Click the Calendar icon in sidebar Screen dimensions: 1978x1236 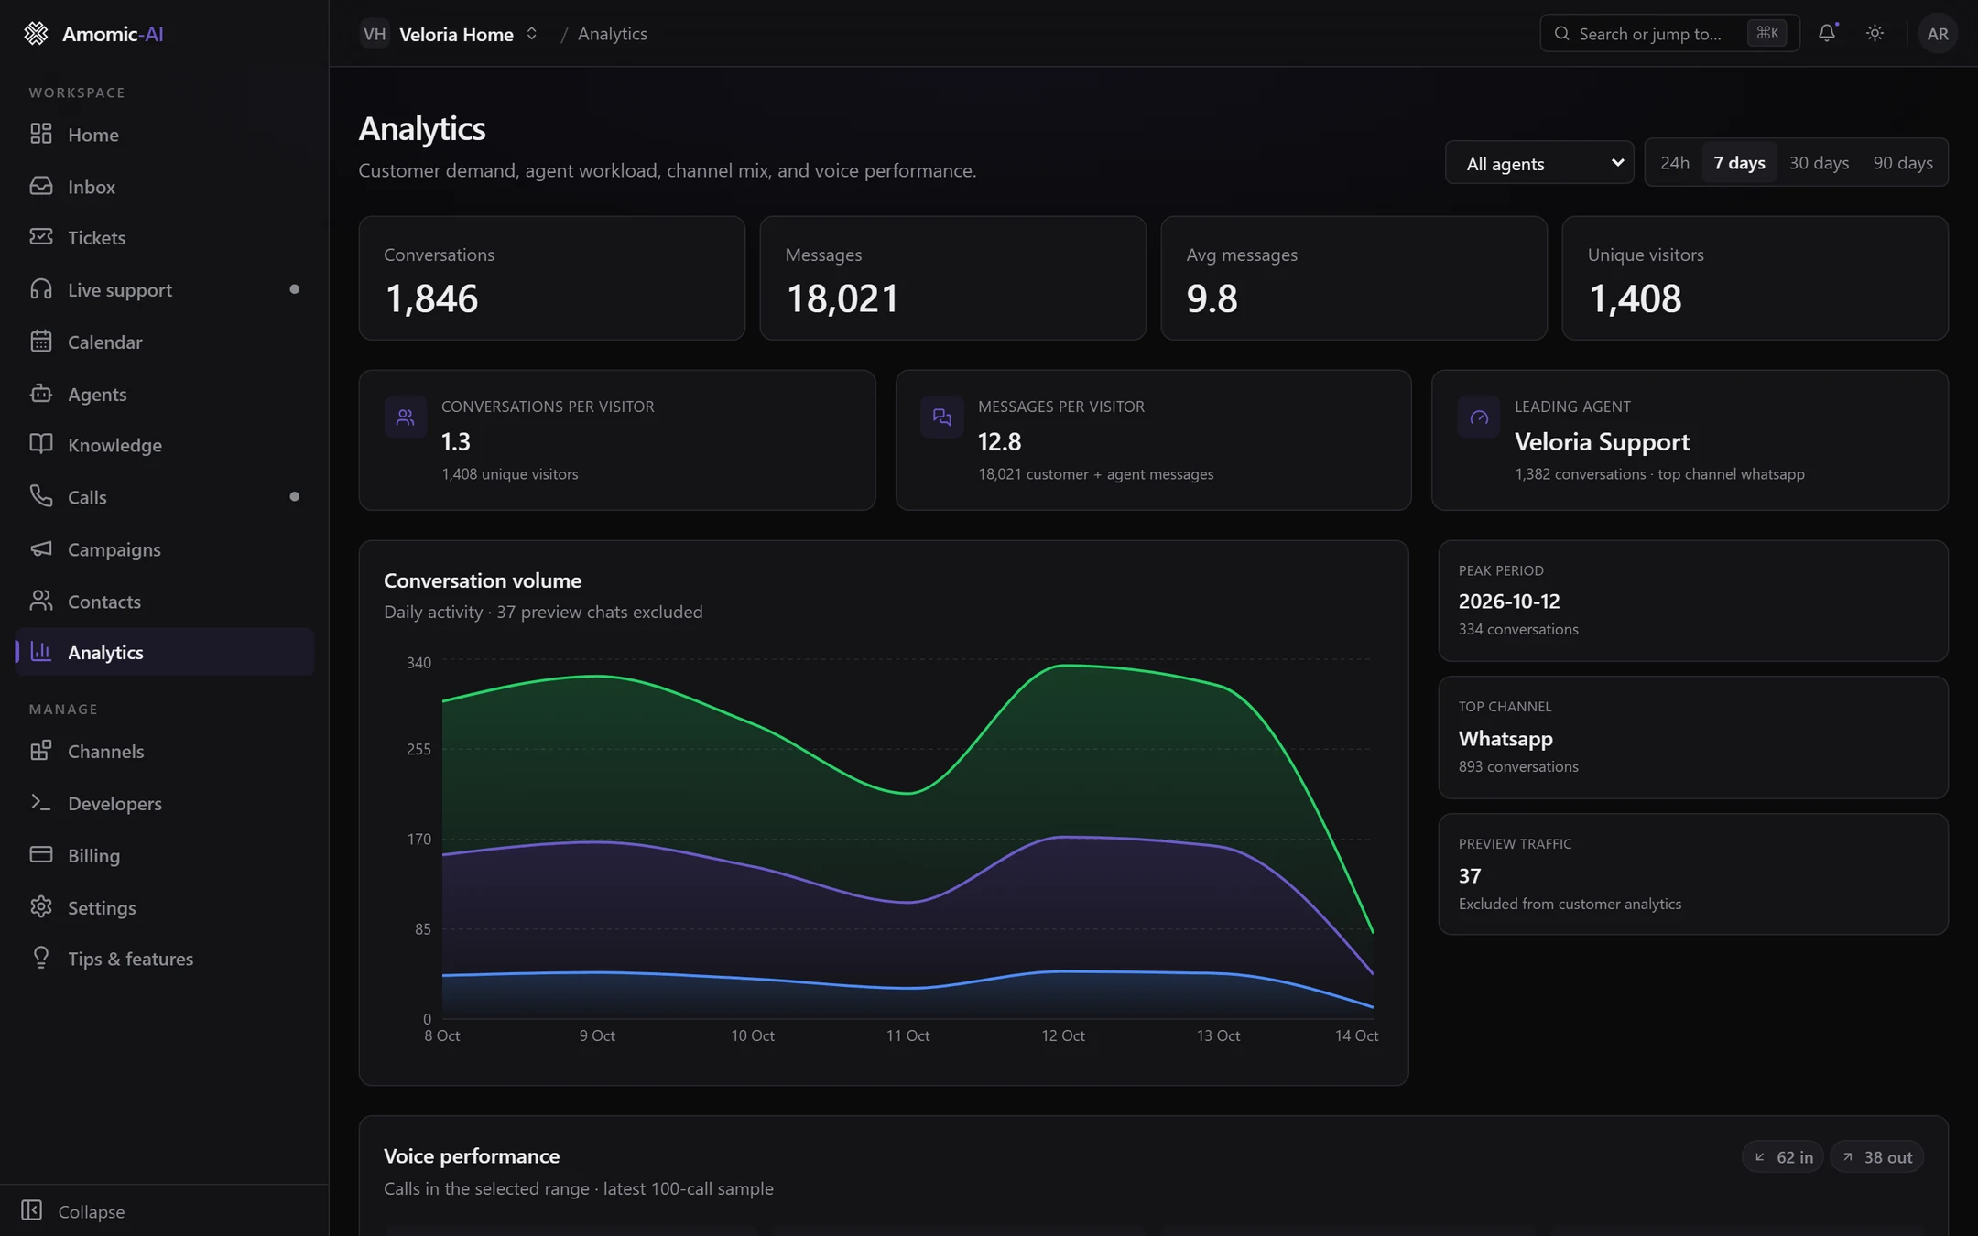coord(41,342)
